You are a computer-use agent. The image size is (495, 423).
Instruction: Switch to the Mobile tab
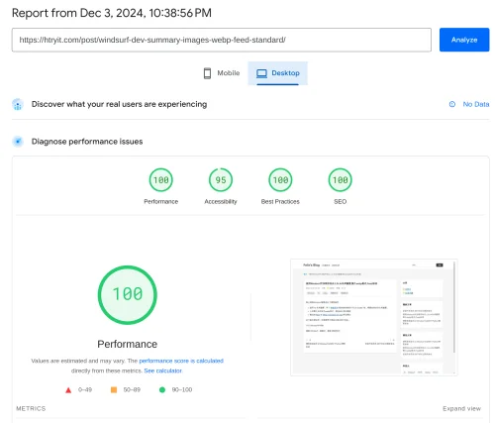point(222,73)
